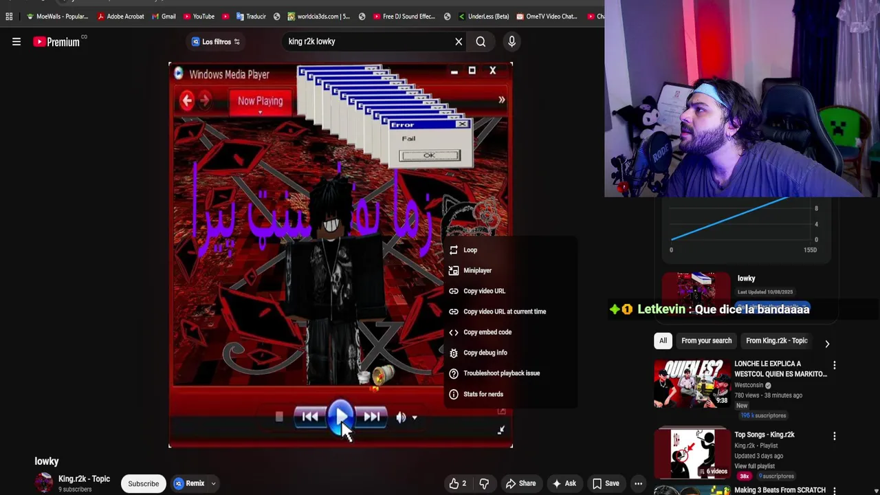Select Copy embed code option
The image size is (880, 495).
point(510,332)
